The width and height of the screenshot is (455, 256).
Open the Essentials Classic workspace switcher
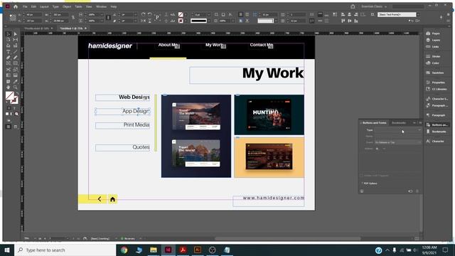coord(374,6)
